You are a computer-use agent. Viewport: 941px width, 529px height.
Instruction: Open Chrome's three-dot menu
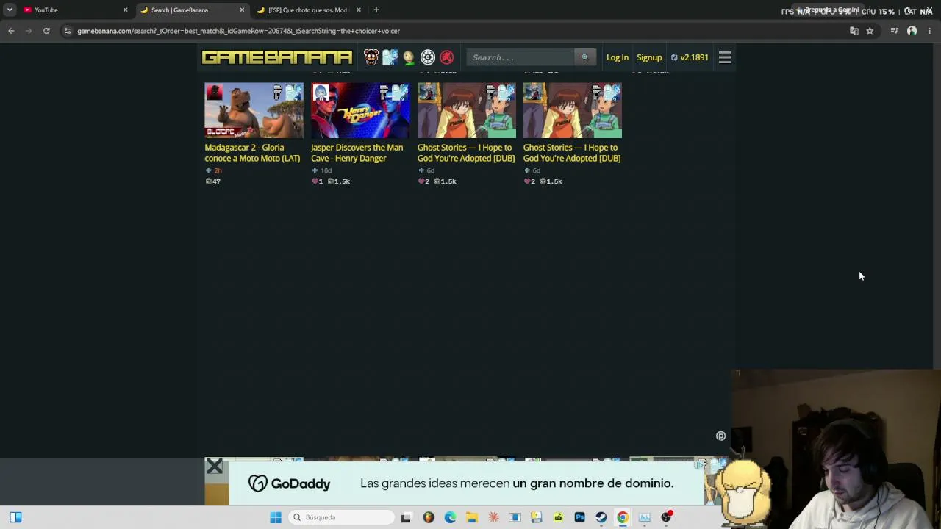click(x=929, y=31)
